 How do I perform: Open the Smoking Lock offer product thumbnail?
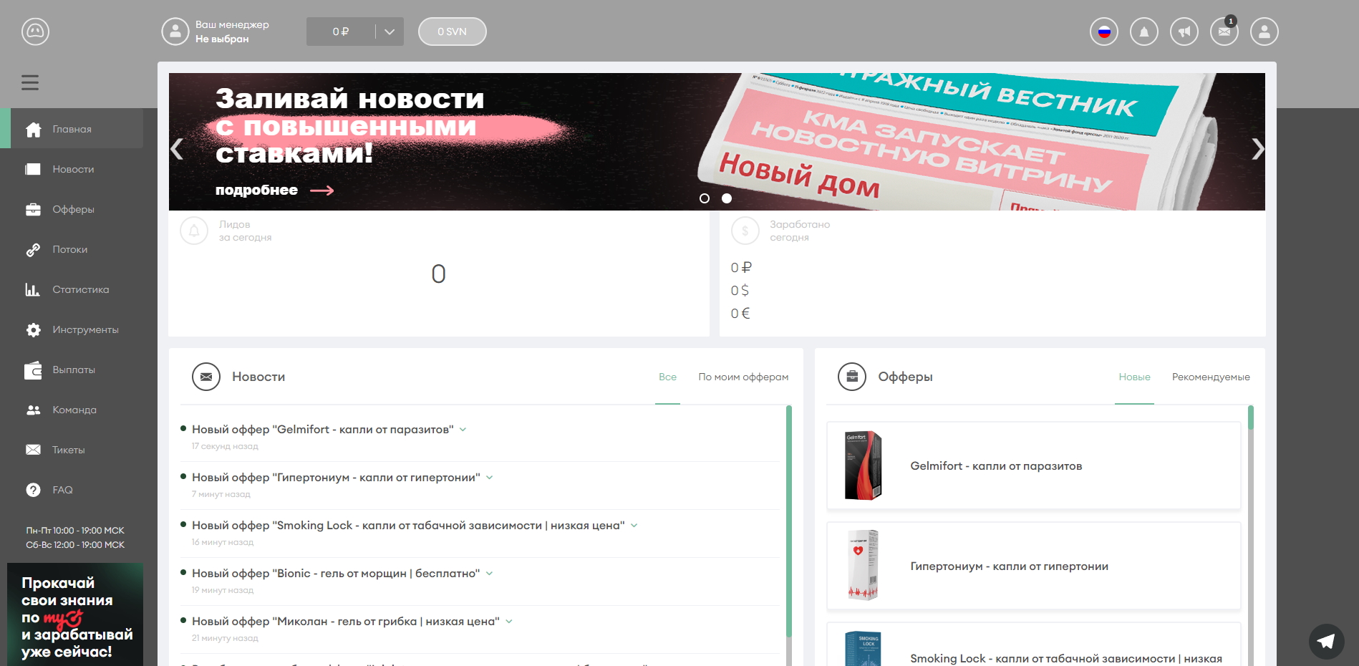click(x=863, y=649)
